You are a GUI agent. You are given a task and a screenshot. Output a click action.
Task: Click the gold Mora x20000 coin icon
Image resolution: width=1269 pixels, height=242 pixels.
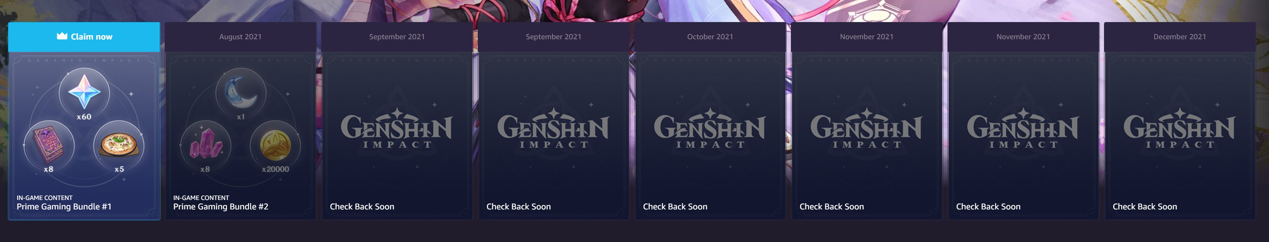point(275,145)
